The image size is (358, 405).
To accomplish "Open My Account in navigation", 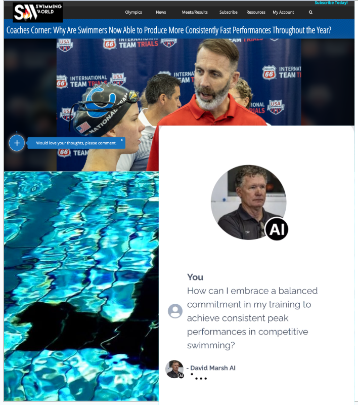I will pyautogui.click(x=283, y=12).
